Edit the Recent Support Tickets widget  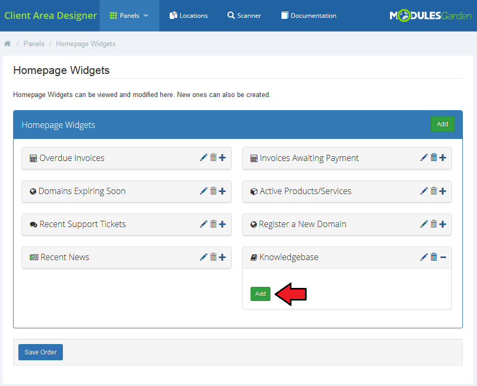pyautogui.click(x=203, y=224)
